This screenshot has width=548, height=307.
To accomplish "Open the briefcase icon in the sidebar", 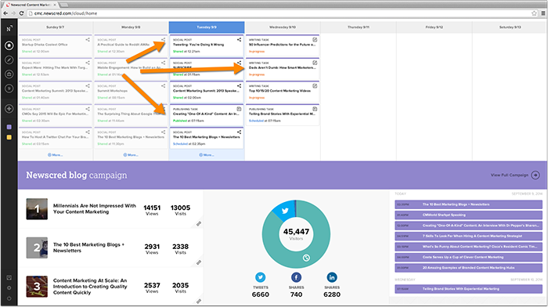I will pyautogui.click(x=9, y=74).
